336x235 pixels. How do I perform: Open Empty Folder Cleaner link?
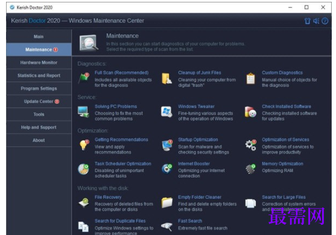[200, 197]
